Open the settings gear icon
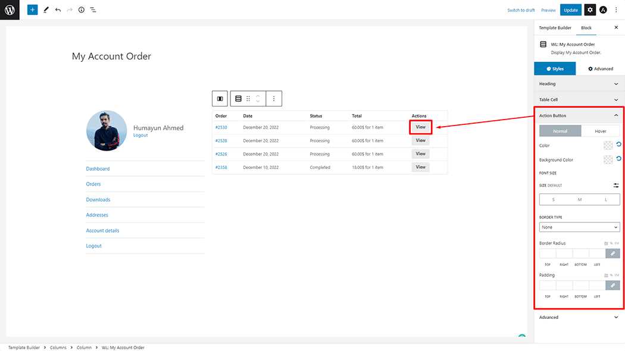The height and width of the screenshot is (351, 625). (589, 10)
